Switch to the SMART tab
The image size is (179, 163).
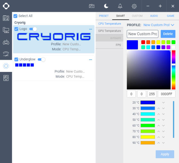pos(120,16)
